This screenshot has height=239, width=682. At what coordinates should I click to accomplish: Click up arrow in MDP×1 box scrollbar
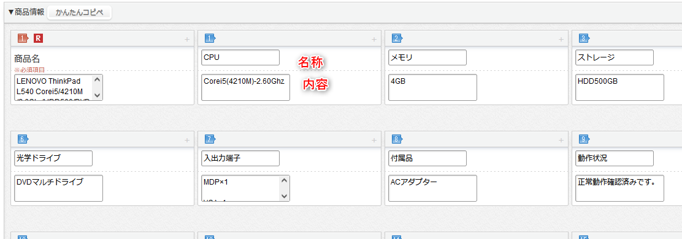tap(285, 180)
